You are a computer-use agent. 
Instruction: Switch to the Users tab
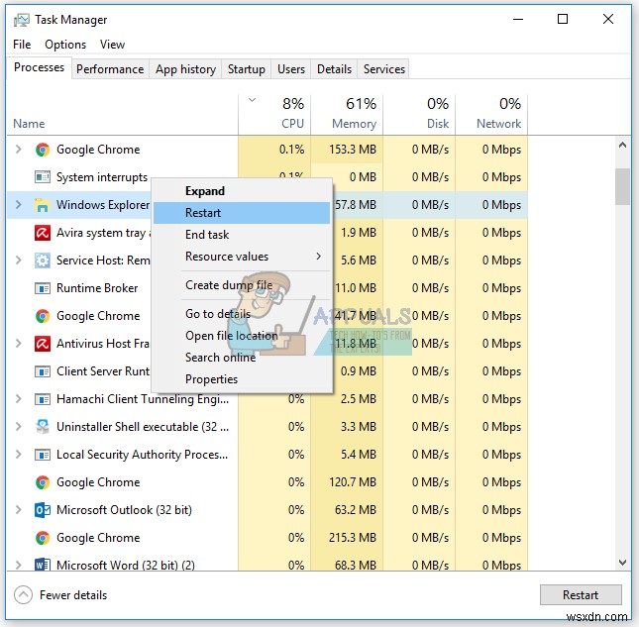click(x=291, y=69)
